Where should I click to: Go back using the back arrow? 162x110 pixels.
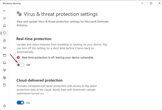(5, 11)
